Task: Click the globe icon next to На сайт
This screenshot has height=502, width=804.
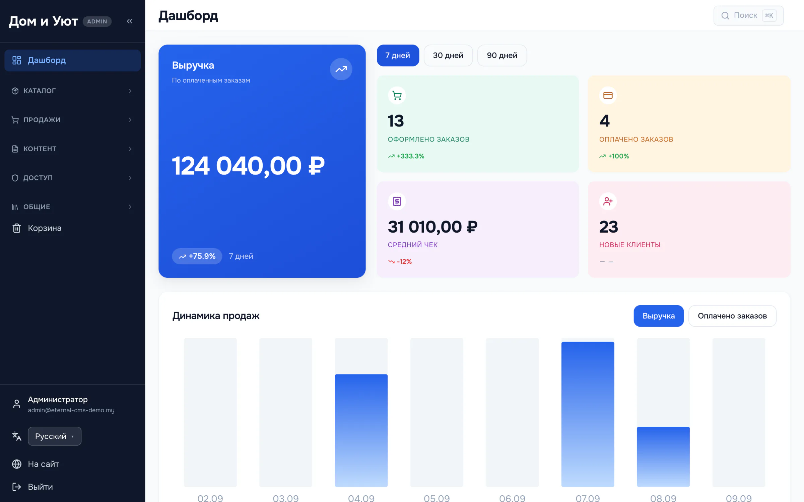Action: [16, 464]
